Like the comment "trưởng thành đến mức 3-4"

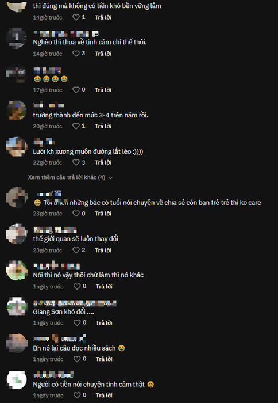pos(76,126)
